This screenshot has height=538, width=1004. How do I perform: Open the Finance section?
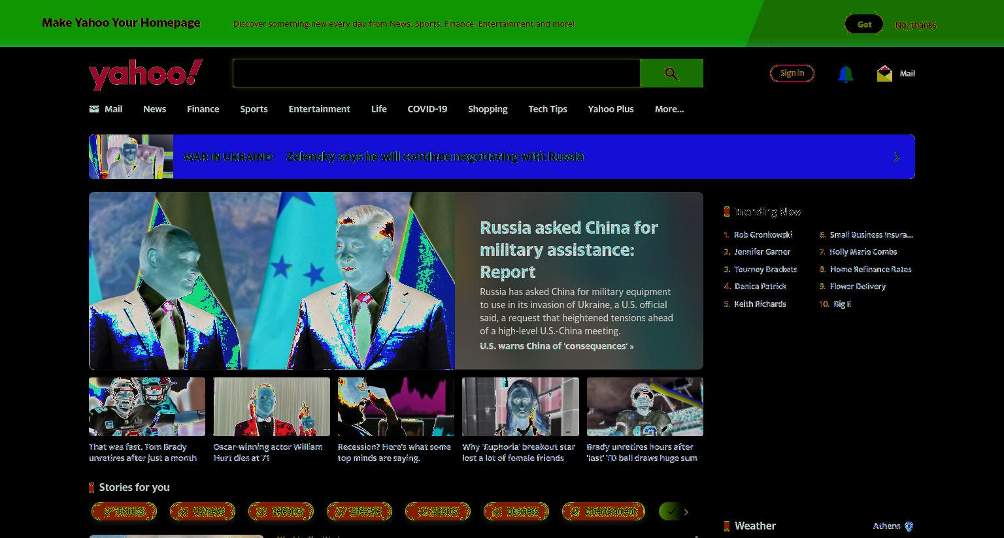coord(203,109)
